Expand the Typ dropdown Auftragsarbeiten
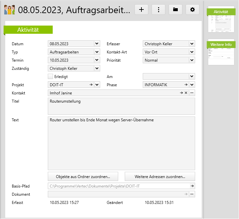239x219 pixels. point(97,52)
